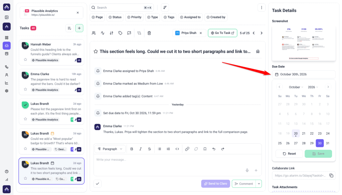Click the tag icon in task toolbar
342x195 pixels.
click(x=120, y=33)
